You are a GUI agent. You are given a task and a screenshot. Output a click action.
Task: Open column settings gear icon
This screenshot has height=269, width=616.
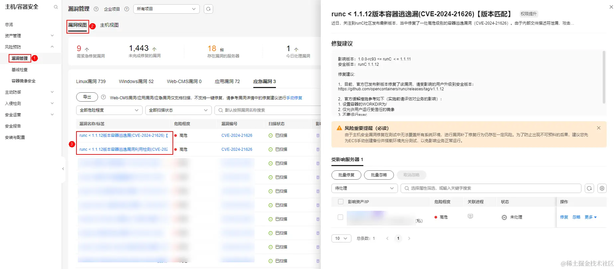(602, 188)
